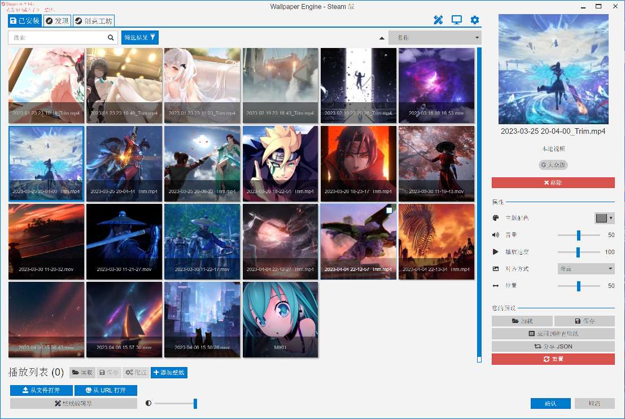The image size is (625, 419).
Task: Select the stormy moon 22-12-27 thumbnail
Action: (x=280, y=241)
